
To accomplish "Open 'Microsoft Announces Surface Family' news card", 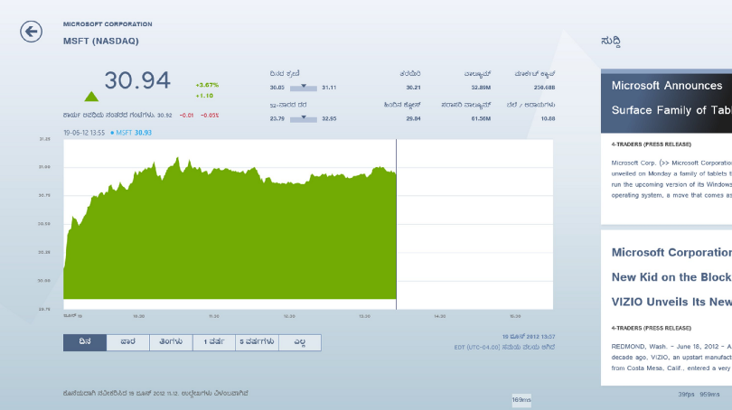I will pyautogui.click(x=666, y=147).
